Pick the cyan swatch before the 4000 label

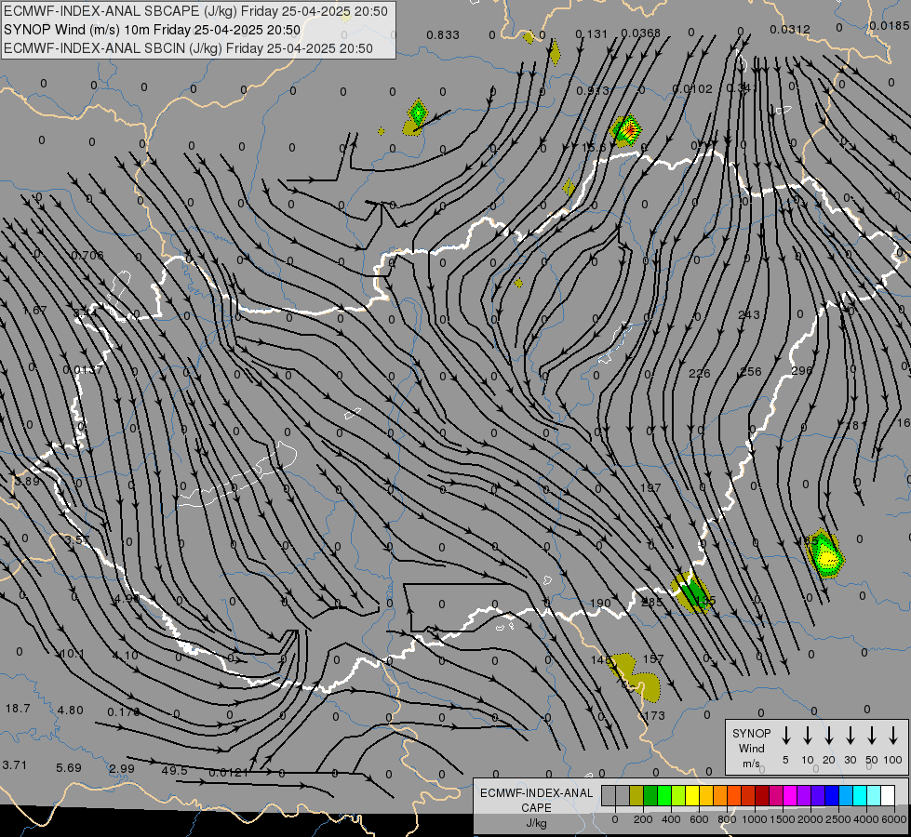(860, 796)
